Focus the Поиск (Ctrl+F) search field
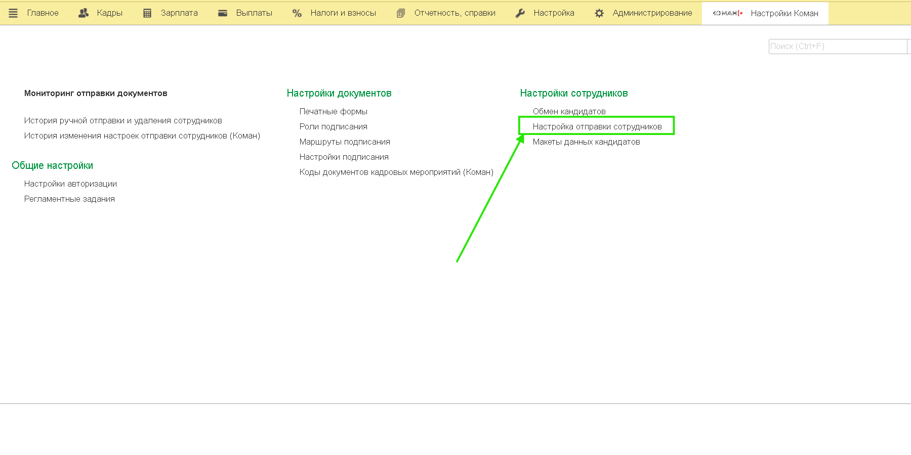Screen dimensions: 911x455 (838, 47)
